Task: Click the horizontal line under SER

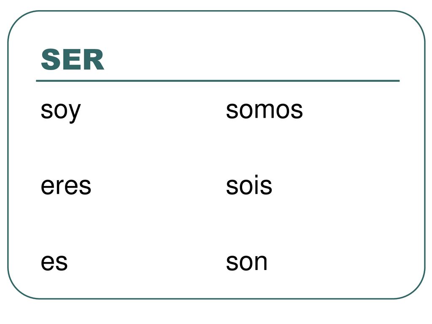Action: click(218, 81)
